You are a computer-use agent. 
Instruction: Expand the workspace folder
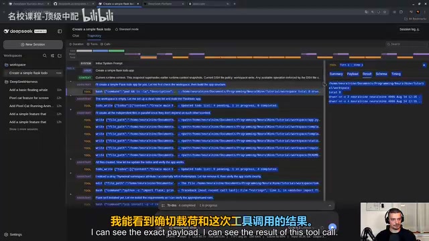(17, 65)
